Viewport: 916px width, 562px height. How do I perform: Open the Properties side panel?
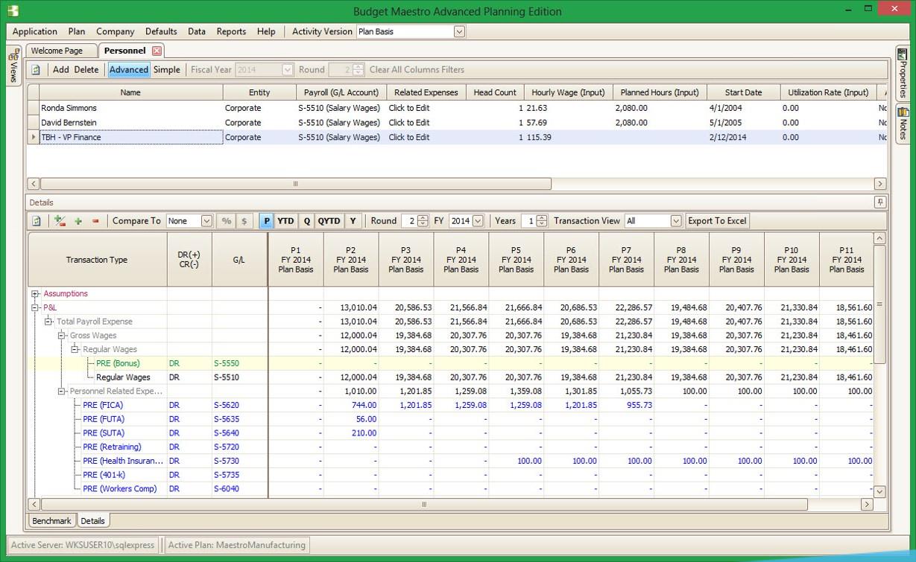pos(903,73)
